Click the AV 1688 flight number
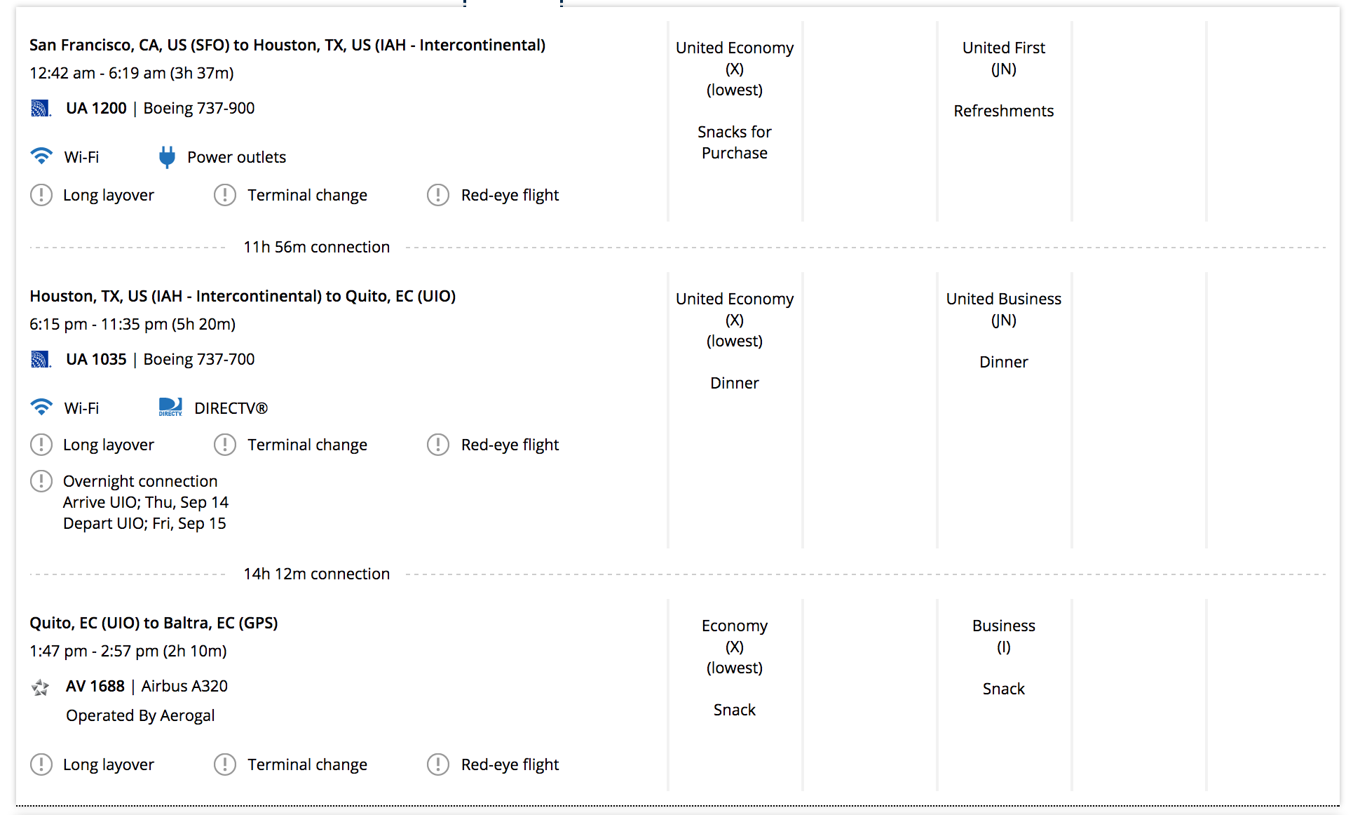Image resolution: width=1353 pixels, height=815 pixels. (x=95, y=686)
